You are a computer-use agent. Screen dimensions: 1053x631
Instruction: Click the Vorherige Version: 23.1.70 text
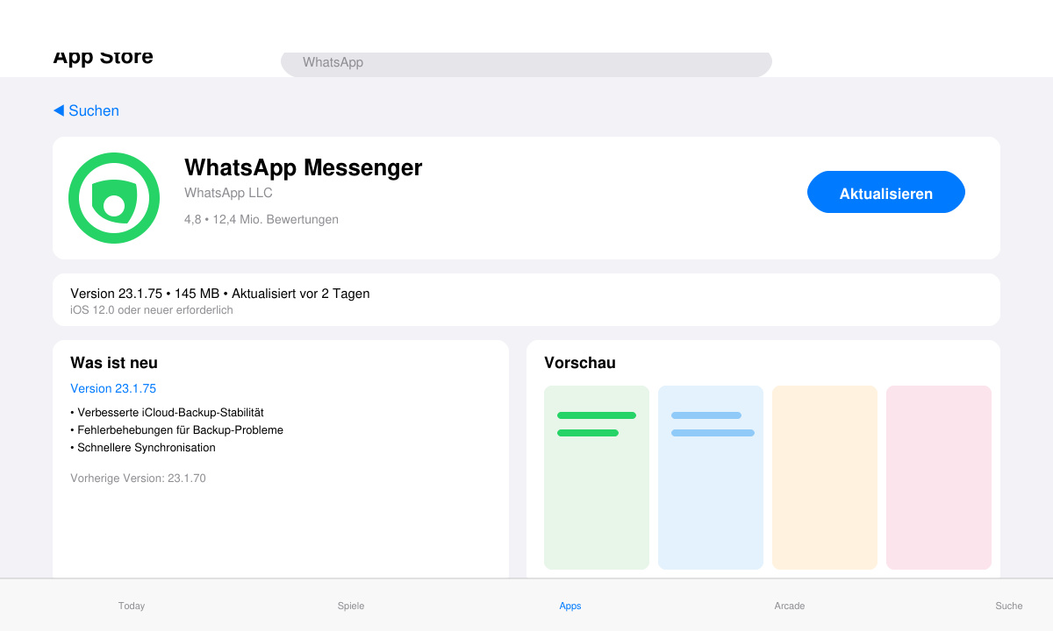tap(138, 479)
